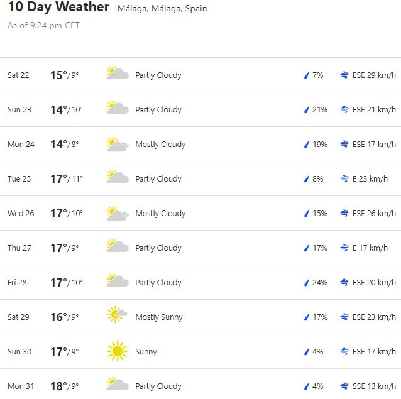Click the 10 Day Weather heading

pyautogui.click(x=58, y=8)
